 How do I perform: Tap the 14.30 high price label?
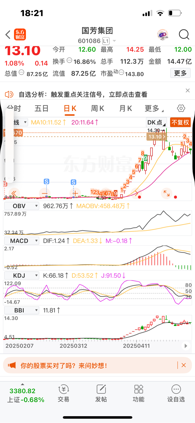(154, 130)
